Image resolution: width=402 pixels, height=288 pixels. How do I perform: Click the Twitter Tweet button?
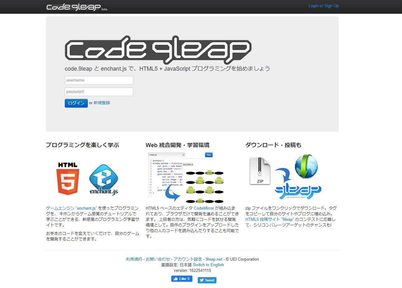click(x=207, y=280)
